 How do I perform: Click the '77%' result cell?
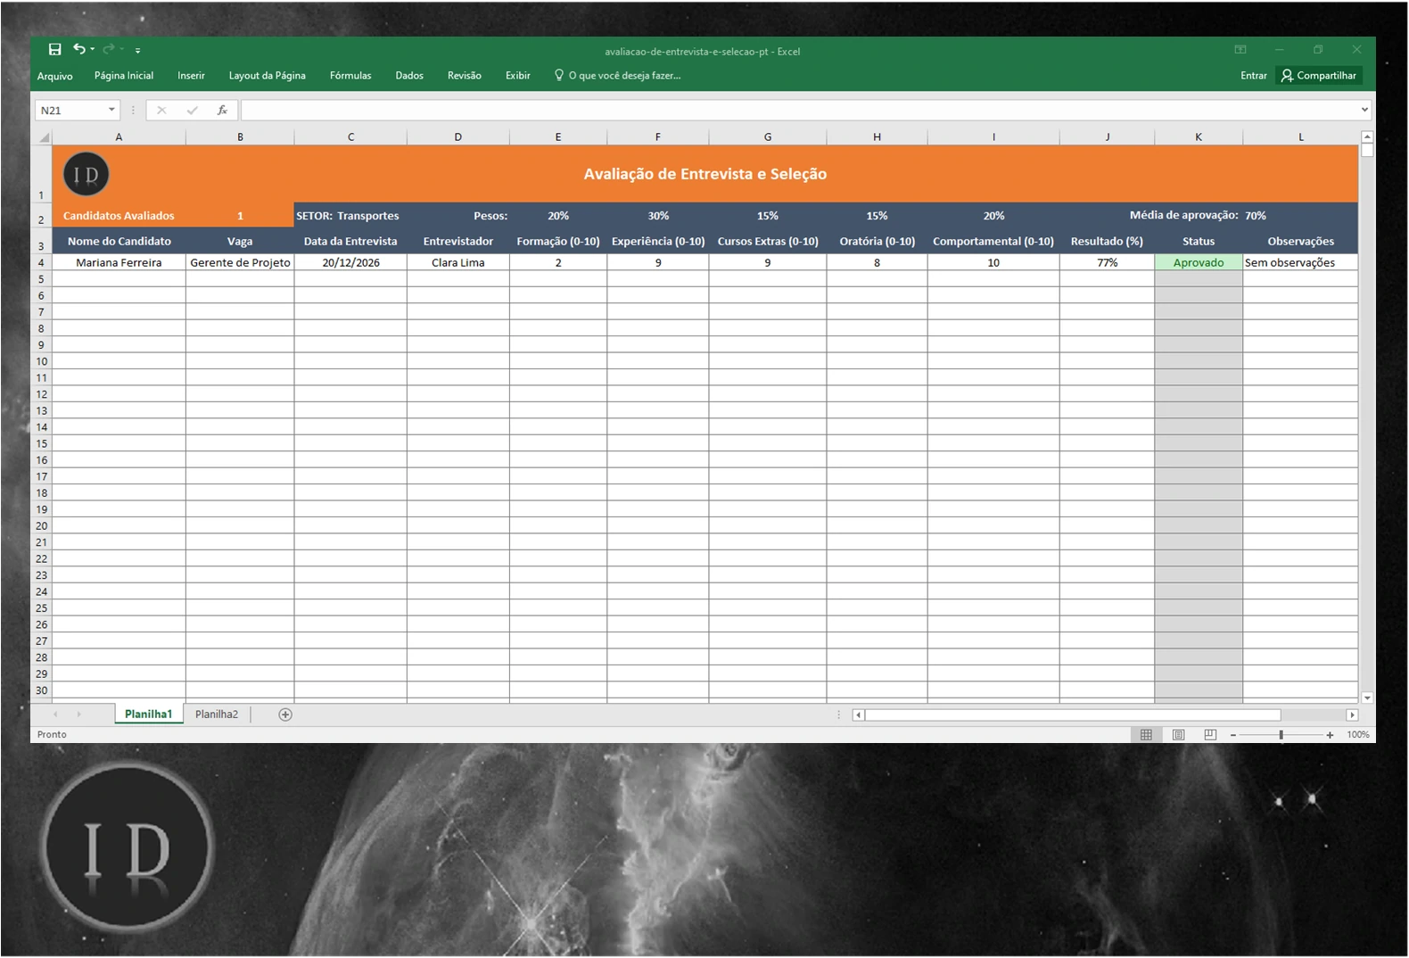pyautogui.click(x=1108, y=263)
